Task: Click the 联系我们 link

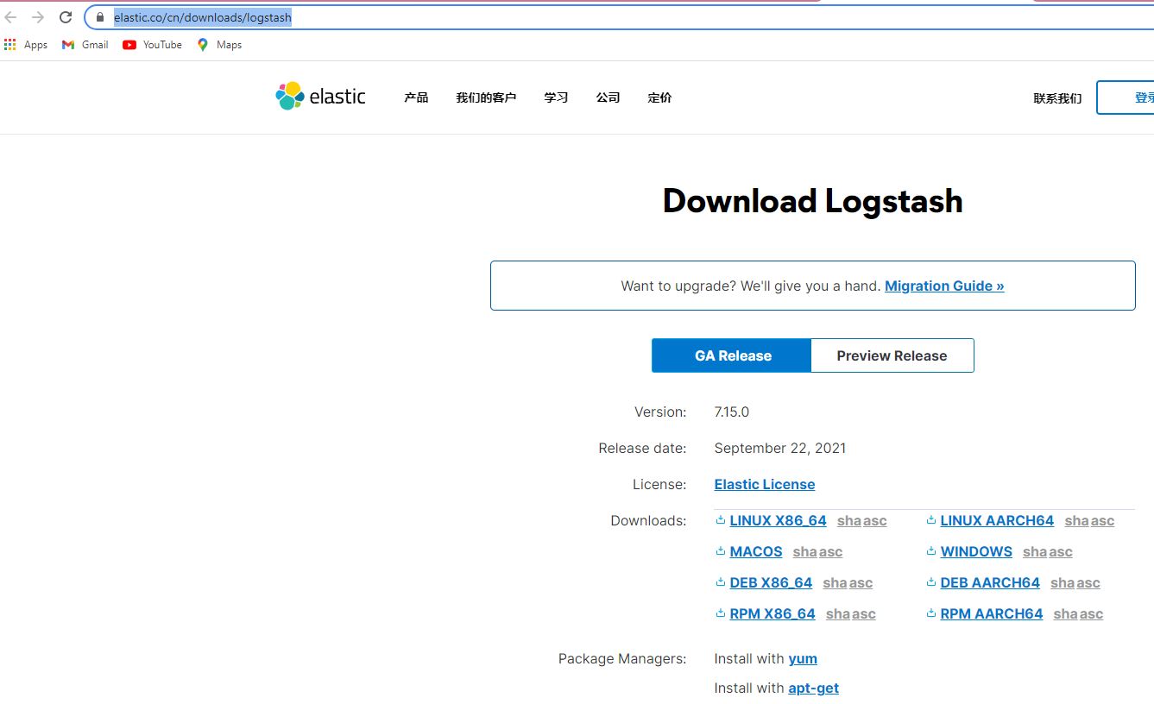Action: point(1057,98)
